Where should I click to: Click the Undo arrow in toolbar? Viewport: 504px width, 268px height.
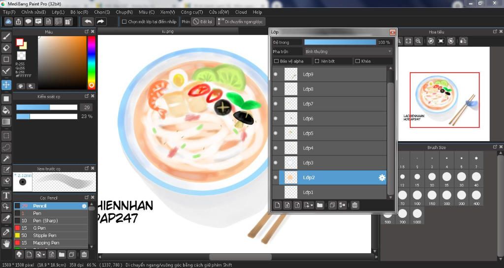coord(88,22)
